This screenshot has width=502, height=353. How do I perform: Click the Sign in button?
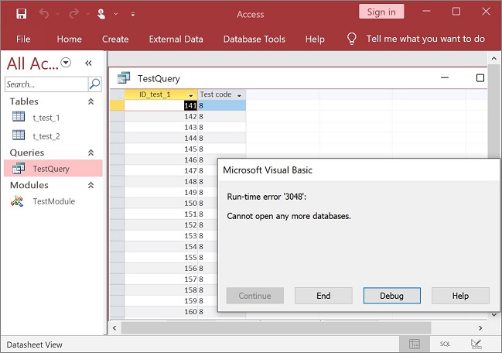[381, 12]
